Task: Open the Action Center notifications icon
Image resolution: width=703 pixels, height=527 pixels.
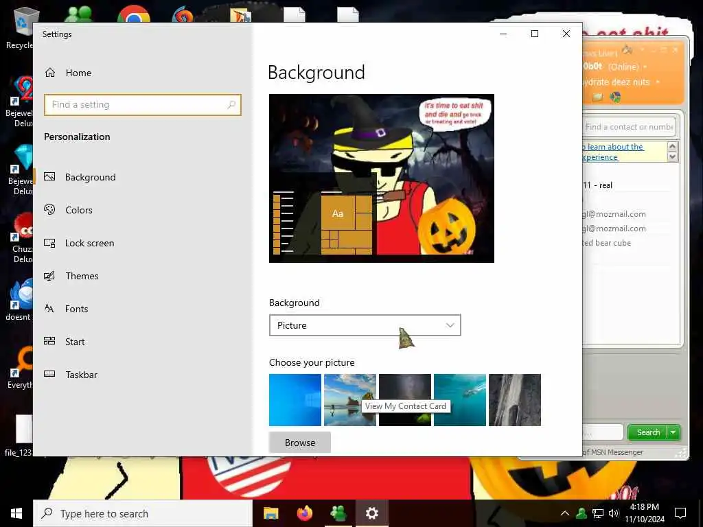Action: [680, 513]
